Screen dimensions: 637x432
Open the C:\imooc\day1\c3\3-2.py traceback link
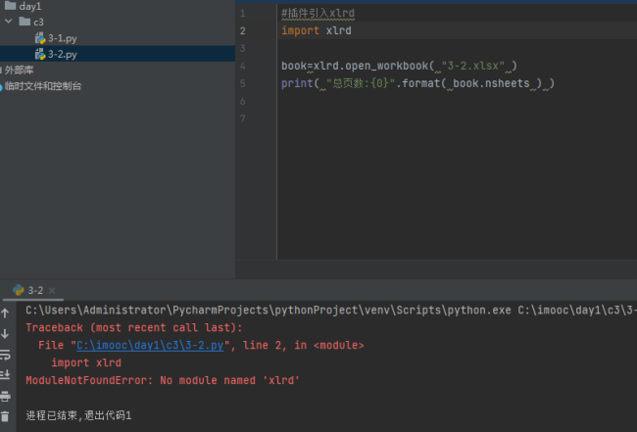point(151,345)
